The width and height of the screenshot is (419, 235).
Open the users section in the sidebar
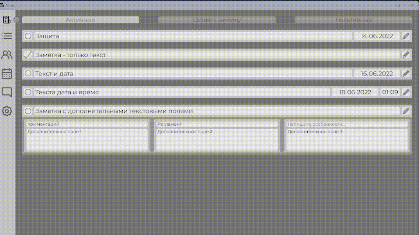click(x=7, y=55)
